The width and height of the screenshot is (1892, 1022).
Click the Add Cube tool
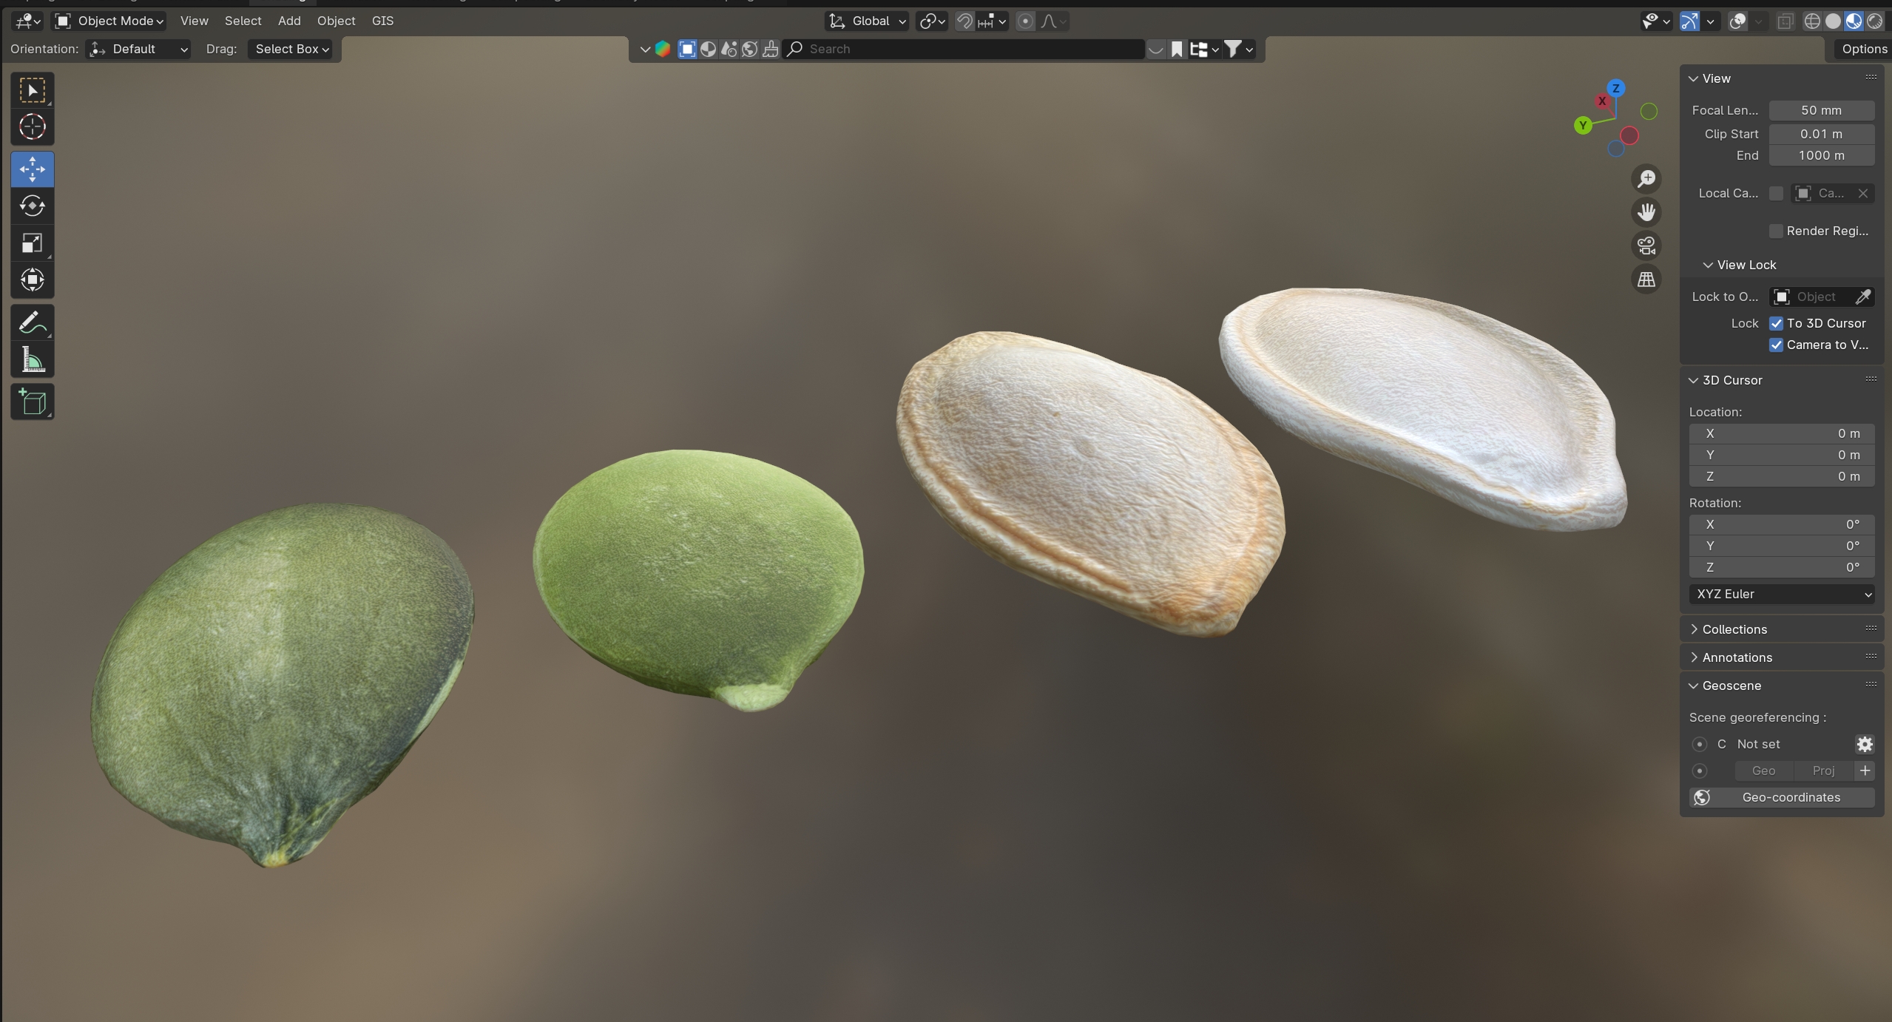click(32, 402)
